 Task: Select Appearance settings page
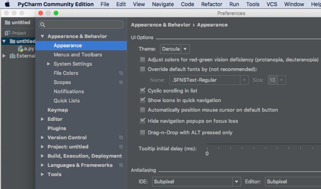(81, 45)
